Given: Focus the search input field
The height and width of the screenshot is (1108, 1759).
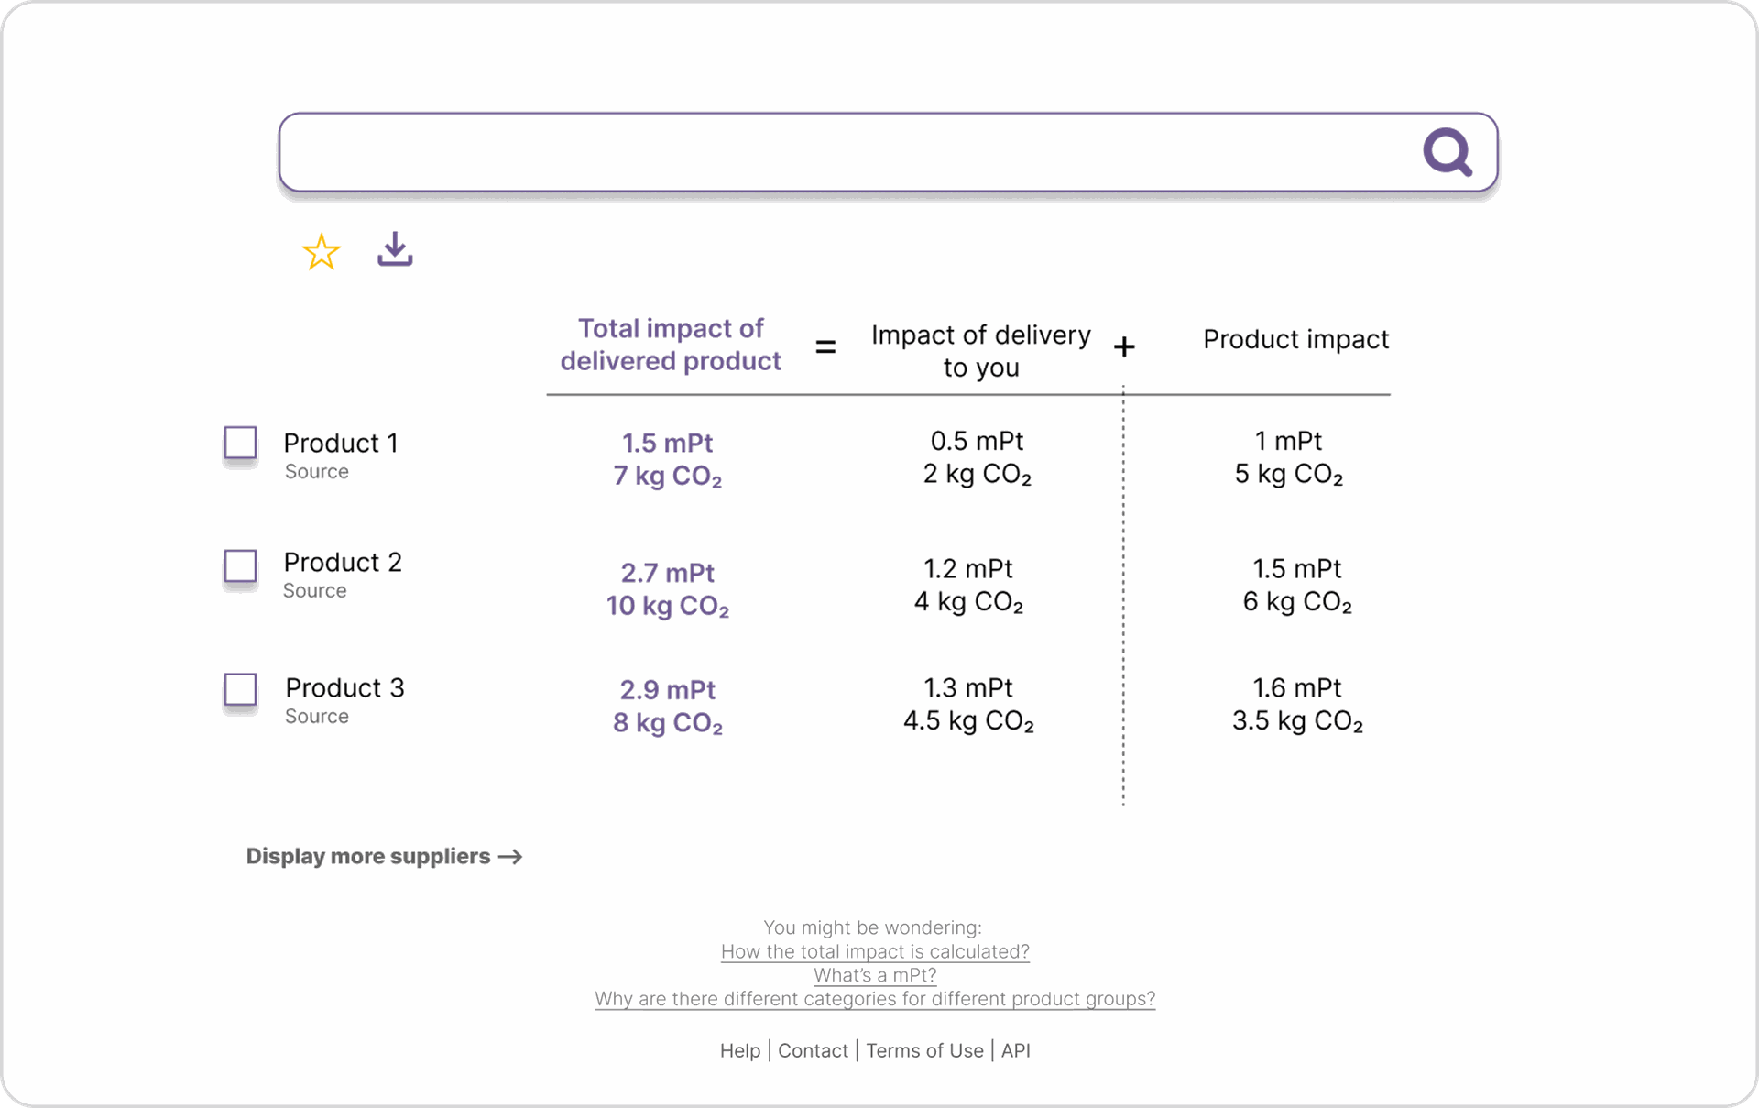Looking at the screenshot, I should pyautogui.click(x=843, y=152).
